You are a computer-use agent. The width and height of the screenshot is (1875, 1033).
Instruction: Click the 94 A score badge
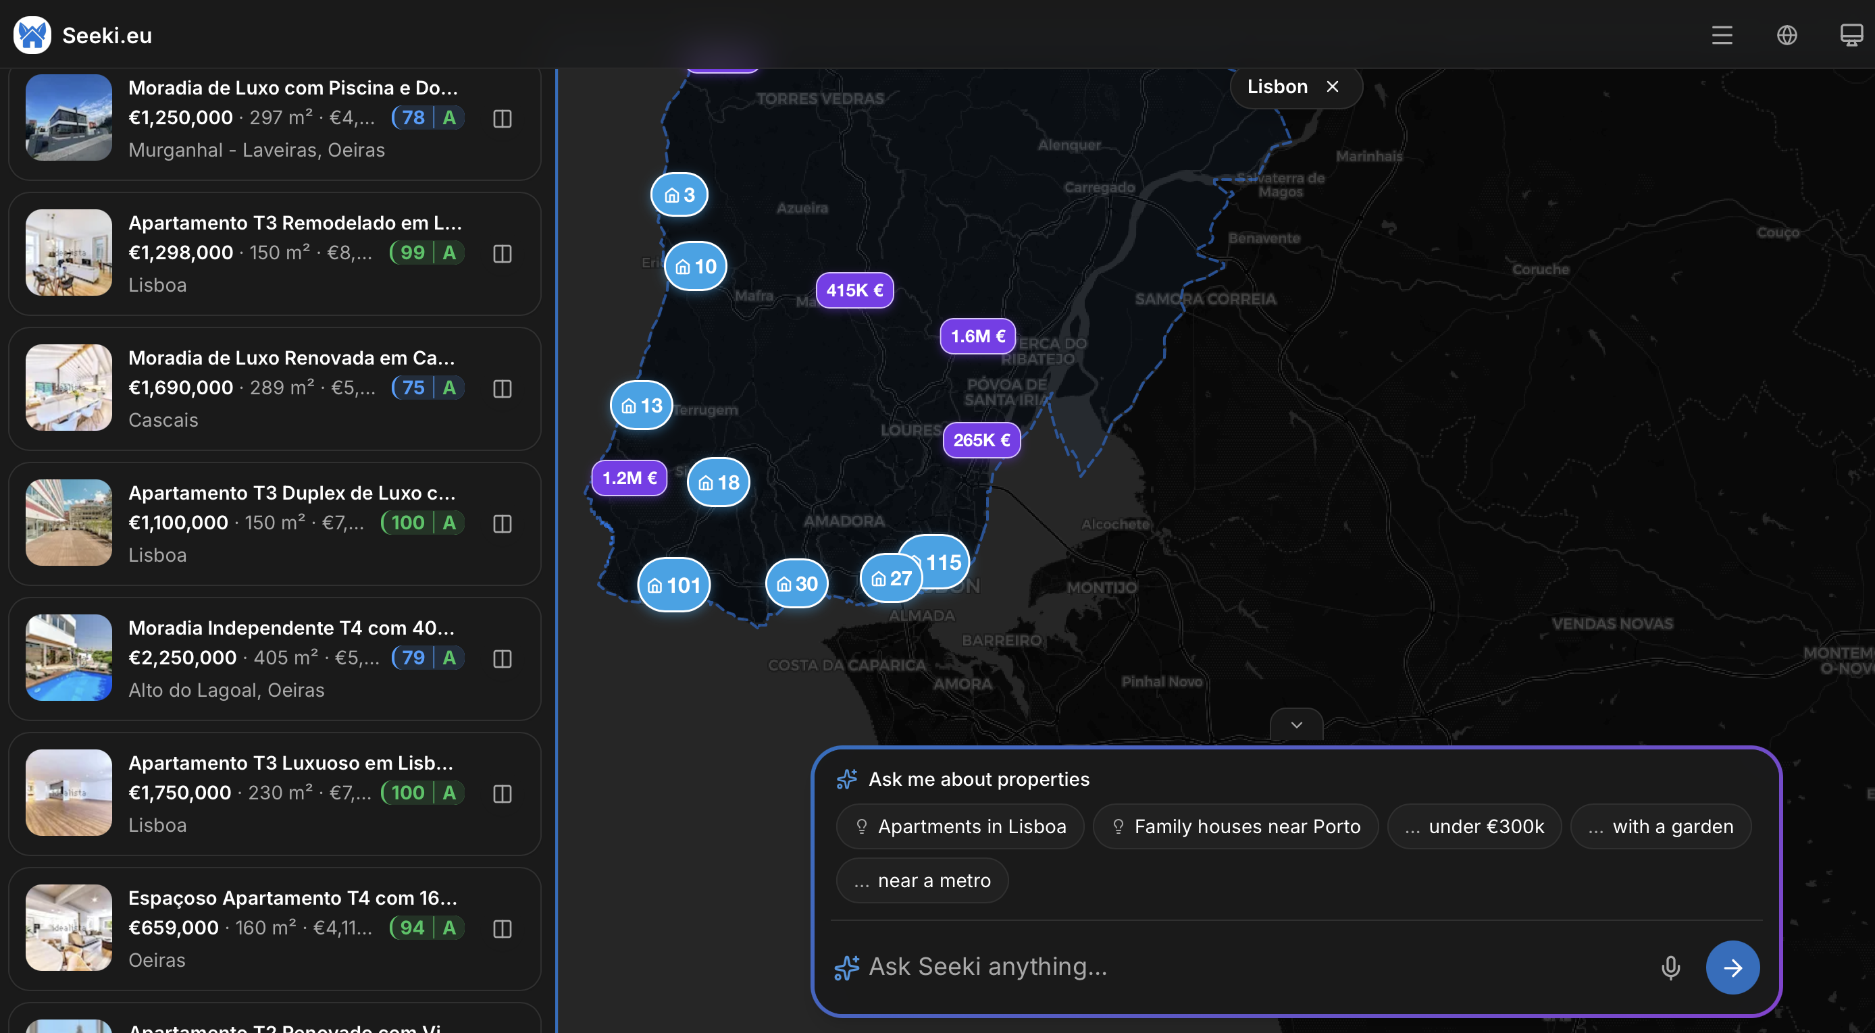pyautogui.click(x=428, y=928)
